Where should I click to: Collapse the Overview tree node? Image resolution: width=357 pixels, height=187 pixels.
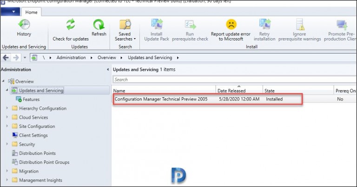3,81
